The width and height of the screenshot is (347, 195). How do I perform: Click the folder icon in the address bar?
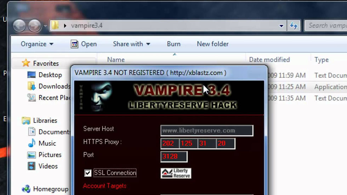point(55,25)
